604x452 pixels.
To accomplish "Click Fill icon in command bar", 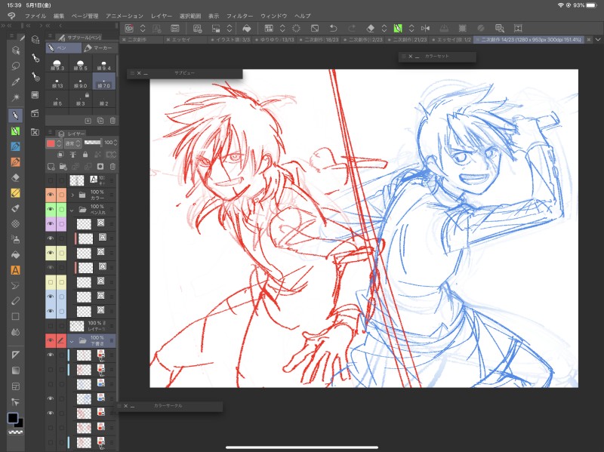I will tap(247, 28).
